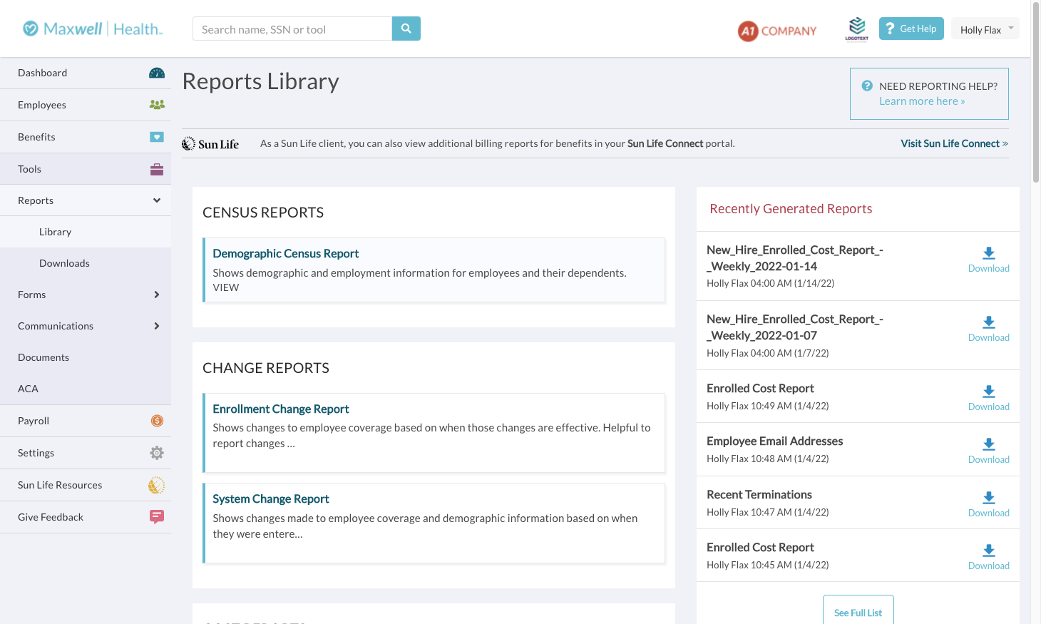Click the See Full List button
The height and width of the screenshot is (624, 1041).
coord(858,612)
